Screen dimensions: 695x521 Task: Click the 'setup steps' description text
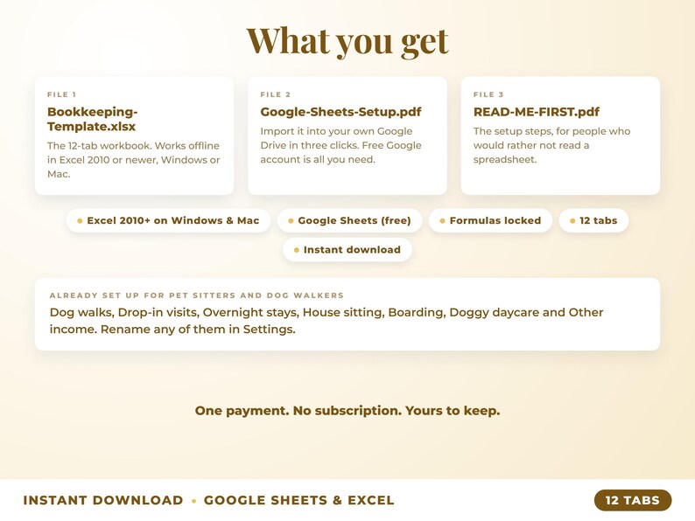[x=551, y=145]
